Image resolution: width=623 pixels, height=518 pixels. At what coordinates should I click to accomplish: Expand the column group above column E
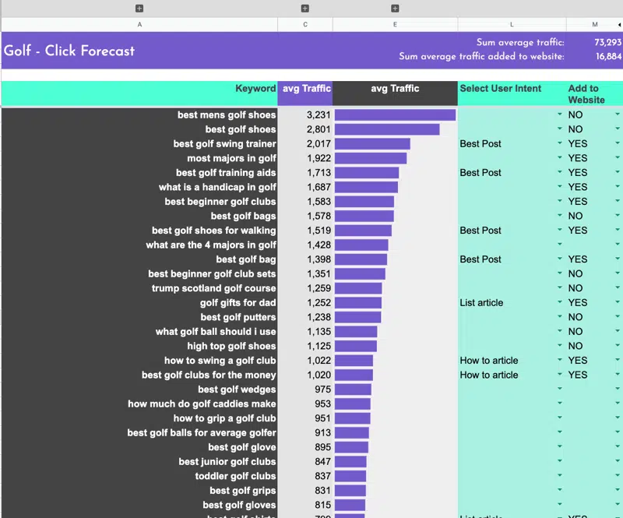pyautogui.click(x=395, y=9)
